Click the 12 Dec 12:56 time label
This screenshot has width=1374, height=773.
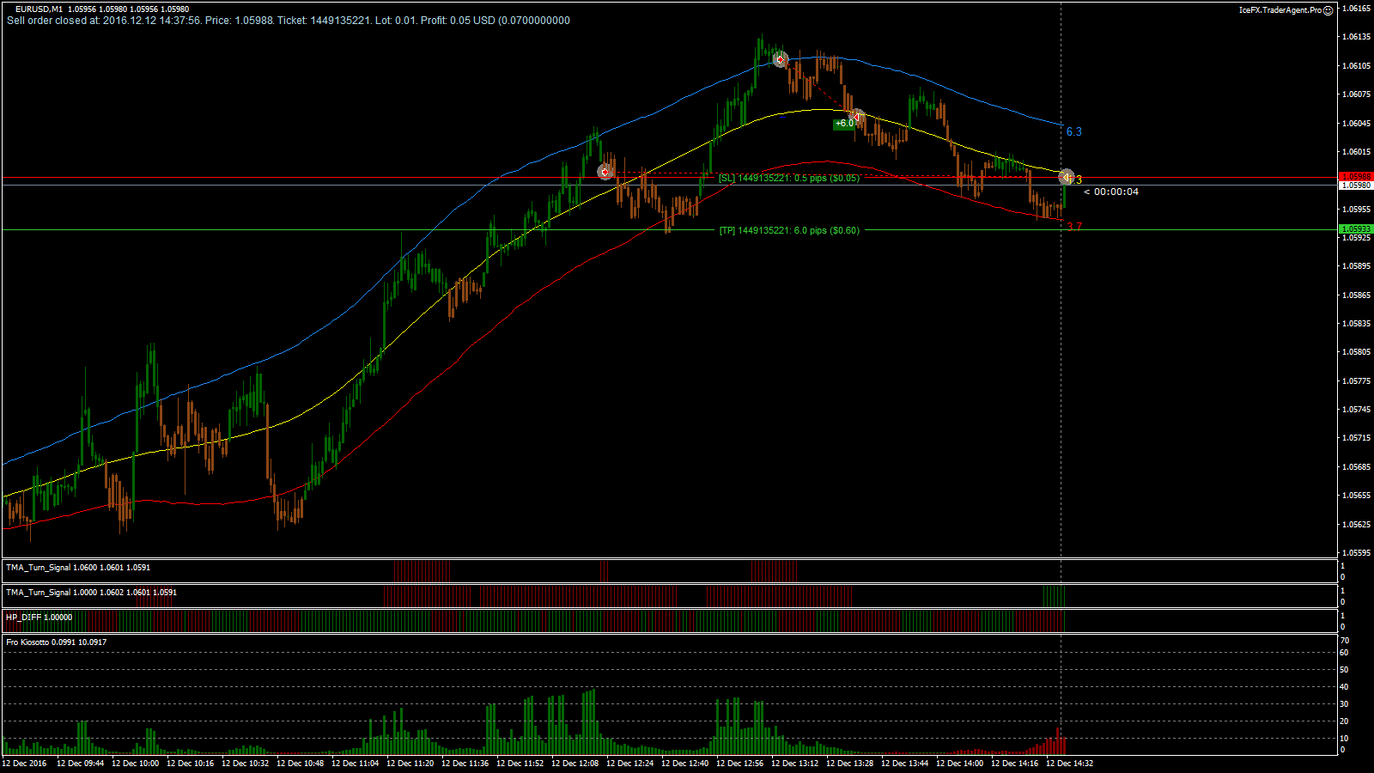coord(739,763)
